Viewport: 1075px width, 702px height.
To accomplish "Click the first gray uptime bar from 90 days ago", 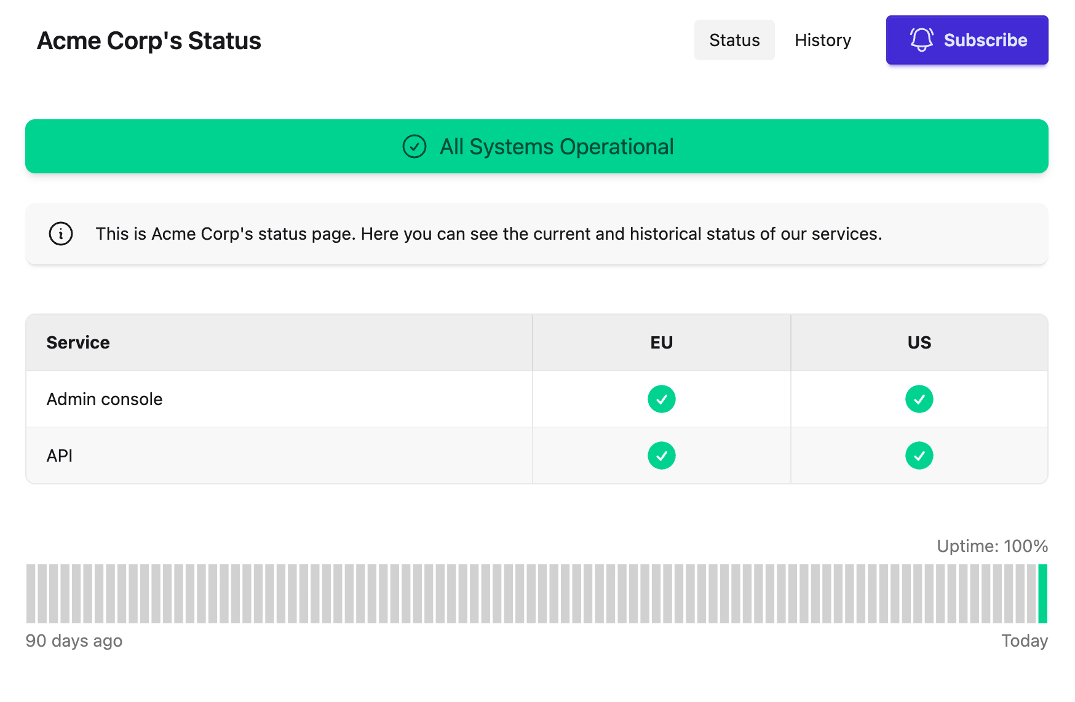I will click(x=31, y=594).
